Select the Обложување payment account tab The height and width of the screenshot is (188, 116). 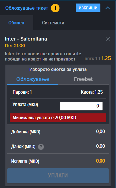pos(33,79)
